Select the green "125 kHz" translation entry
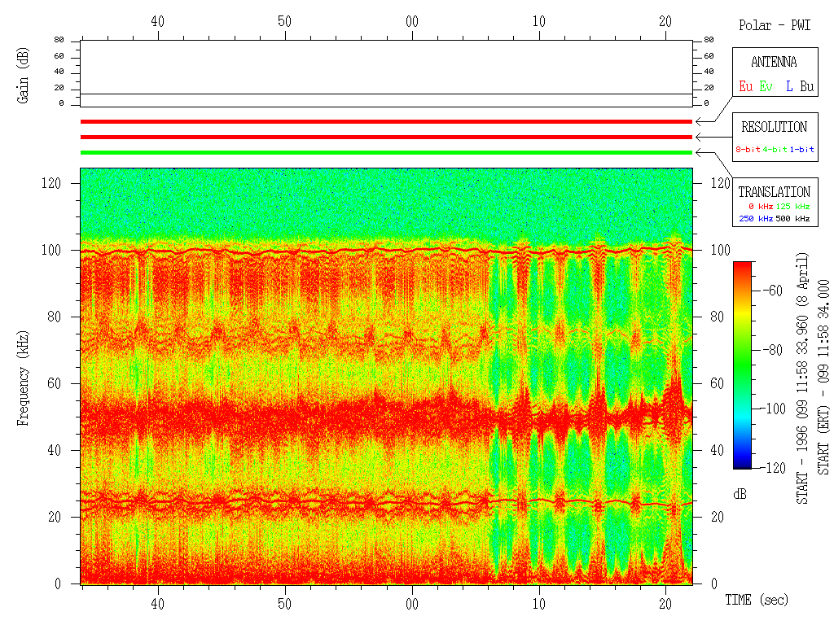 click(796, 207)
